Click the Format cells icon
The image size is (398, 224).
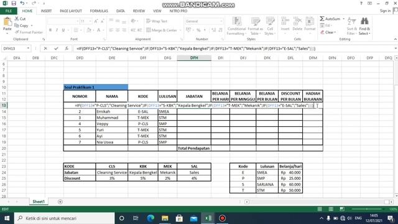coord(310,22)
